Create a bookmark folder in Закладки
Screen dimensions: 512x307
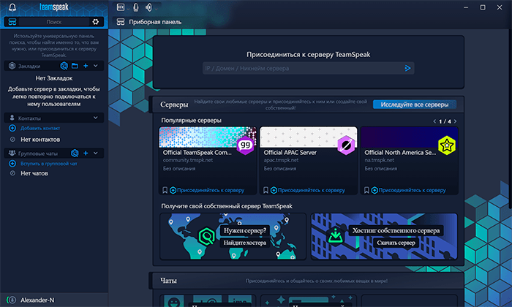(x=75, y=66)
